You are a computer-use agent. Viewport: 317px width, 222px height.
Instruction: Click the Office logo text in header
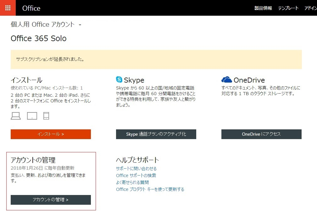coord(31,8)
